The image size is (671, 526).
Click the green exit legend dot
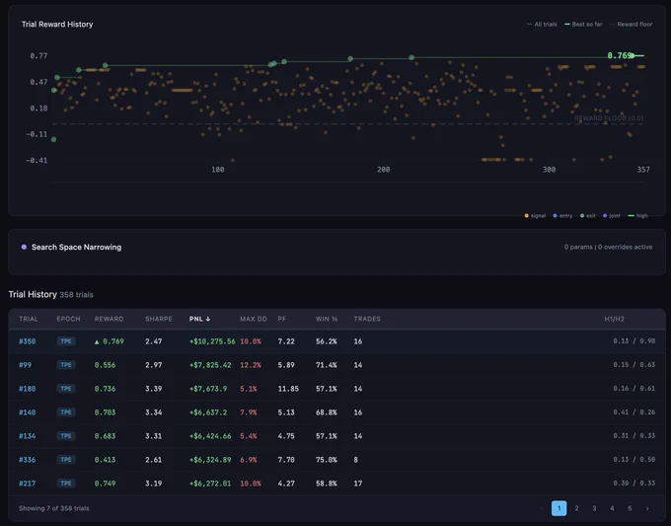coord(582,216)
